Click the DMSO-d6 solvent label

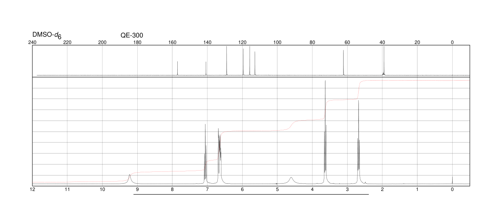click(x=47, y=36)
